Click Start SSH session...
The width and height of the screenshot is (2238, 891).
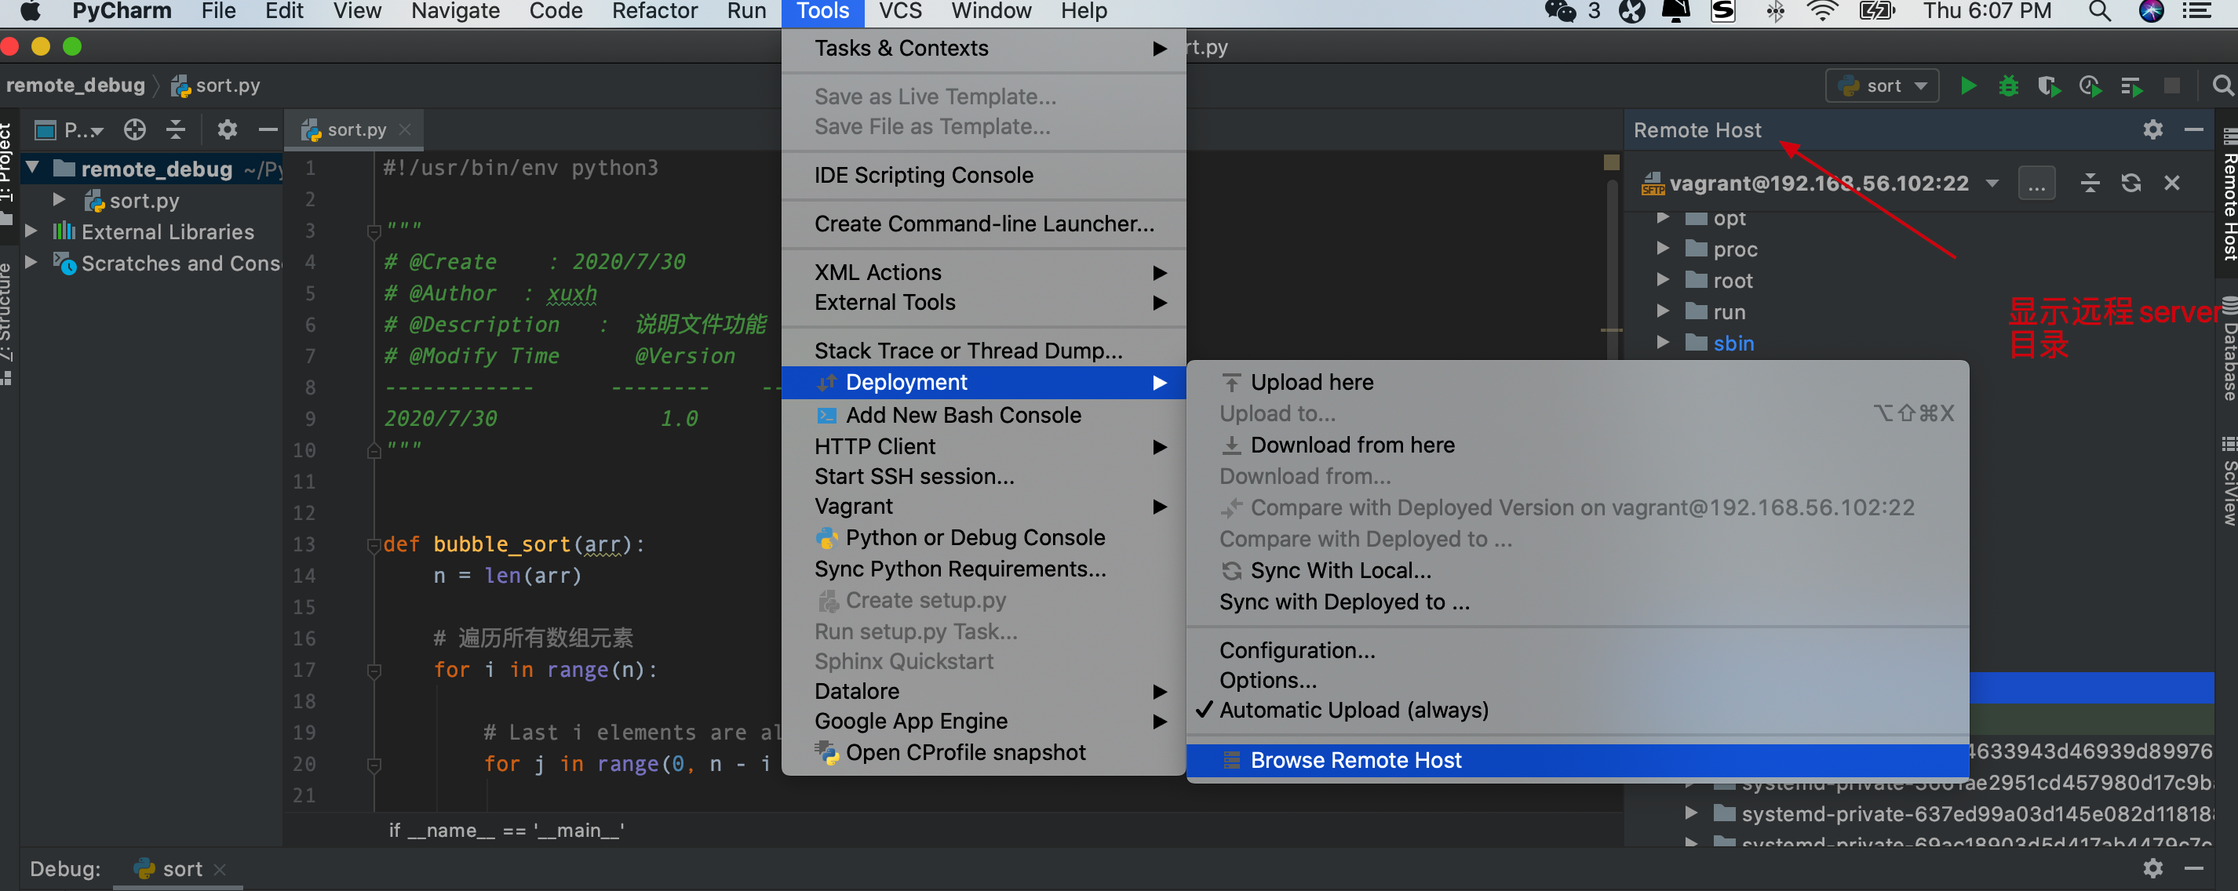[983, 476]
